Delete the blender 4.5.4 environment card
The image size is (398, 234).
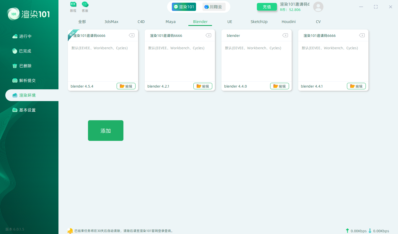tap(131, 35)
